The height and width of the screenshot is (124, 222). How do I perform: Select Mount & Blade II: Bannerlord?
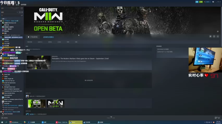point(12,89)
